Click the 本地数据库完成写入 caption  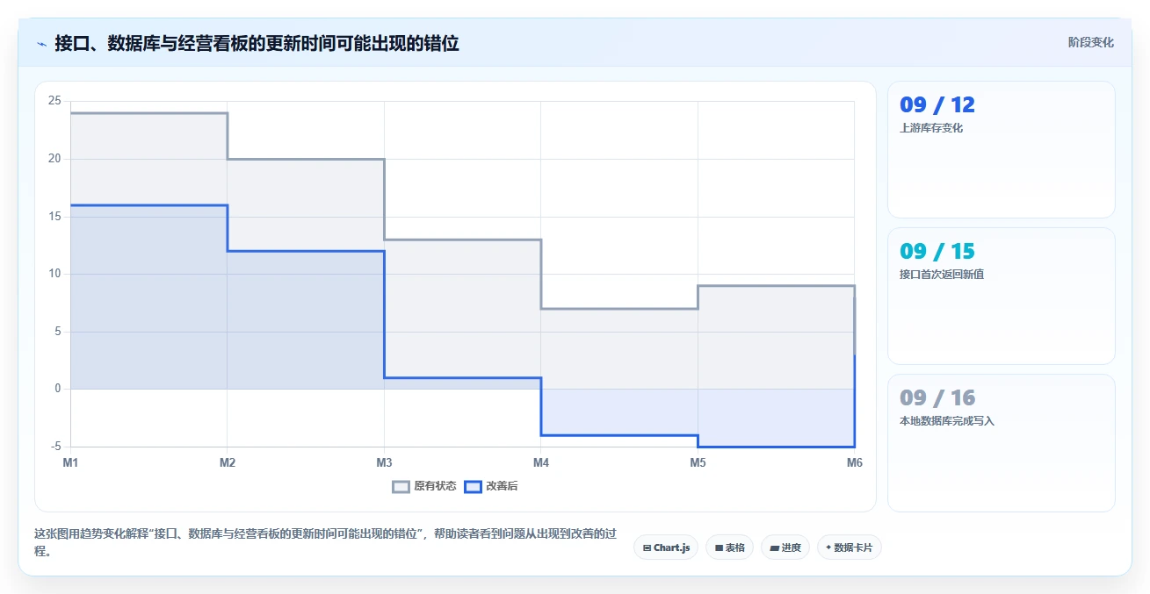coord(947,421)
